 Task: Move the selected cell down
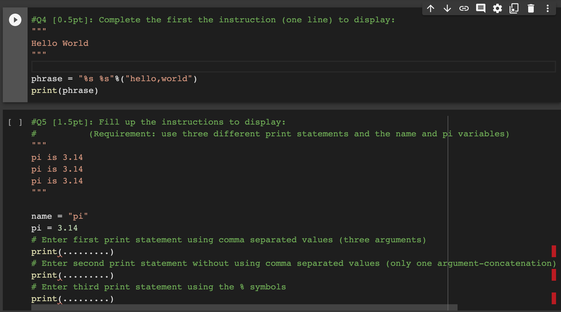pyautogui.click(x=447, y=8)
